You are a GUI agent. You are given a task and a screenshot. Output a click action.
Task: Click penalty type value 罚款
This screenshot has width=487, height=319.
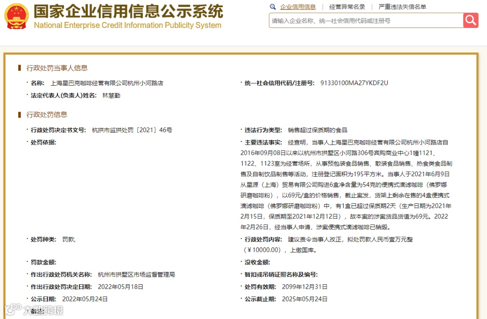coord(69,239)
